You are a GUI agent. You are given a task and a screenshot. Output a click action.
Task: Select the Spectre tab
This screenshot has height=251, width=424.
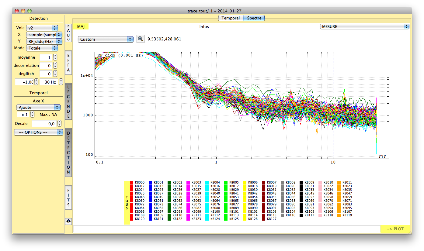pyautogui.click(x=254, y=18)
